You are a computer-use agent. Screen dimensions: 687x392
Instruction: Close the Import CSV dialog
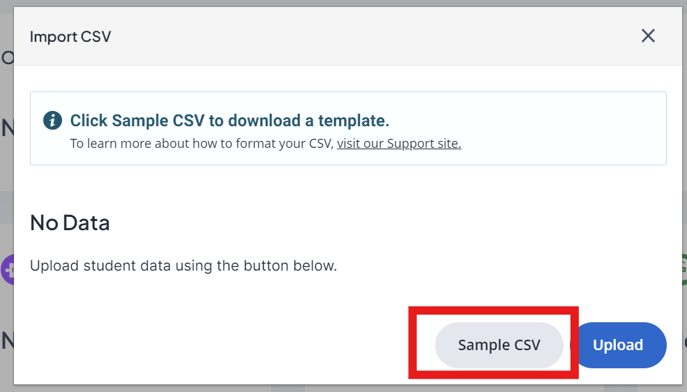pyautogui.click(x=648, y=36)
